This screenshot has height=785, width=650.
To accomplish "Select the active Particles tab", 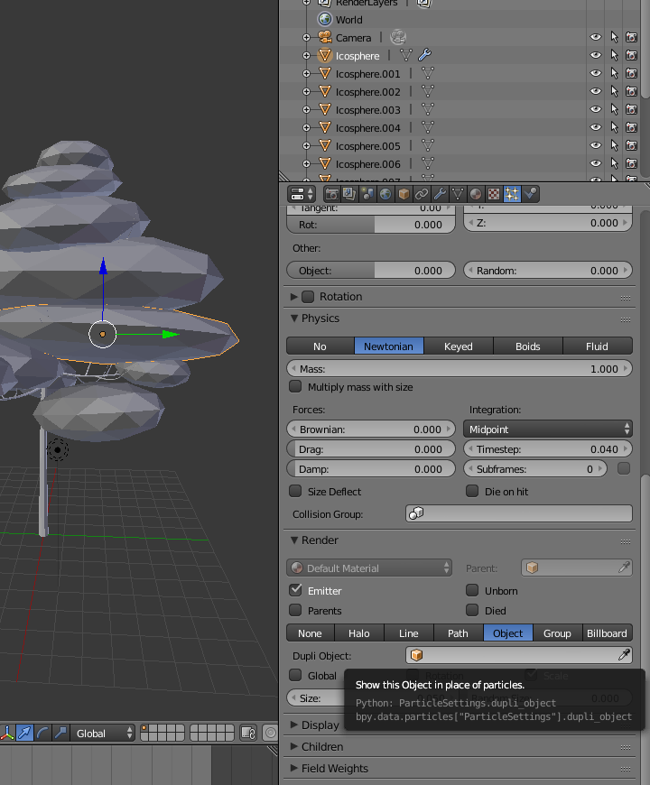I will 512,194.
